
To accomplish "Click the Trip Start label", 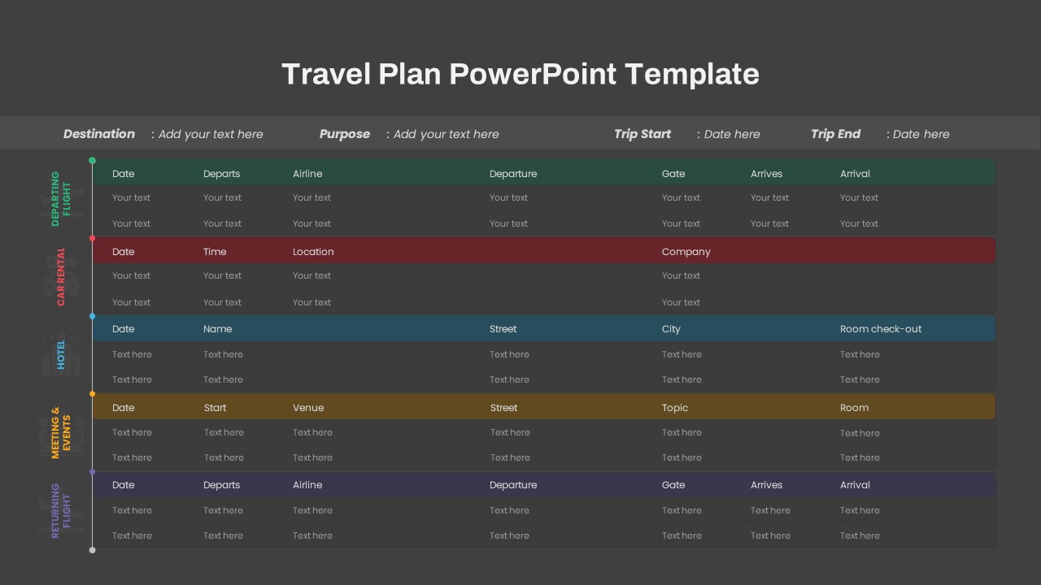I will pyautogui.click(x=642, y=134).
